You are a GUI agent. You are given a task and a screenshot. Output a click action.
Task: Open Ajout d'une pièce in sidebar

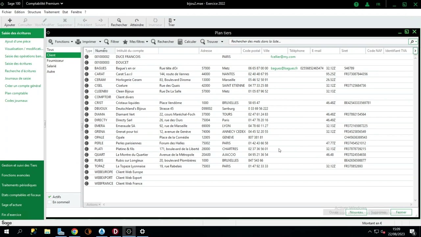click(x=18, y=41)
